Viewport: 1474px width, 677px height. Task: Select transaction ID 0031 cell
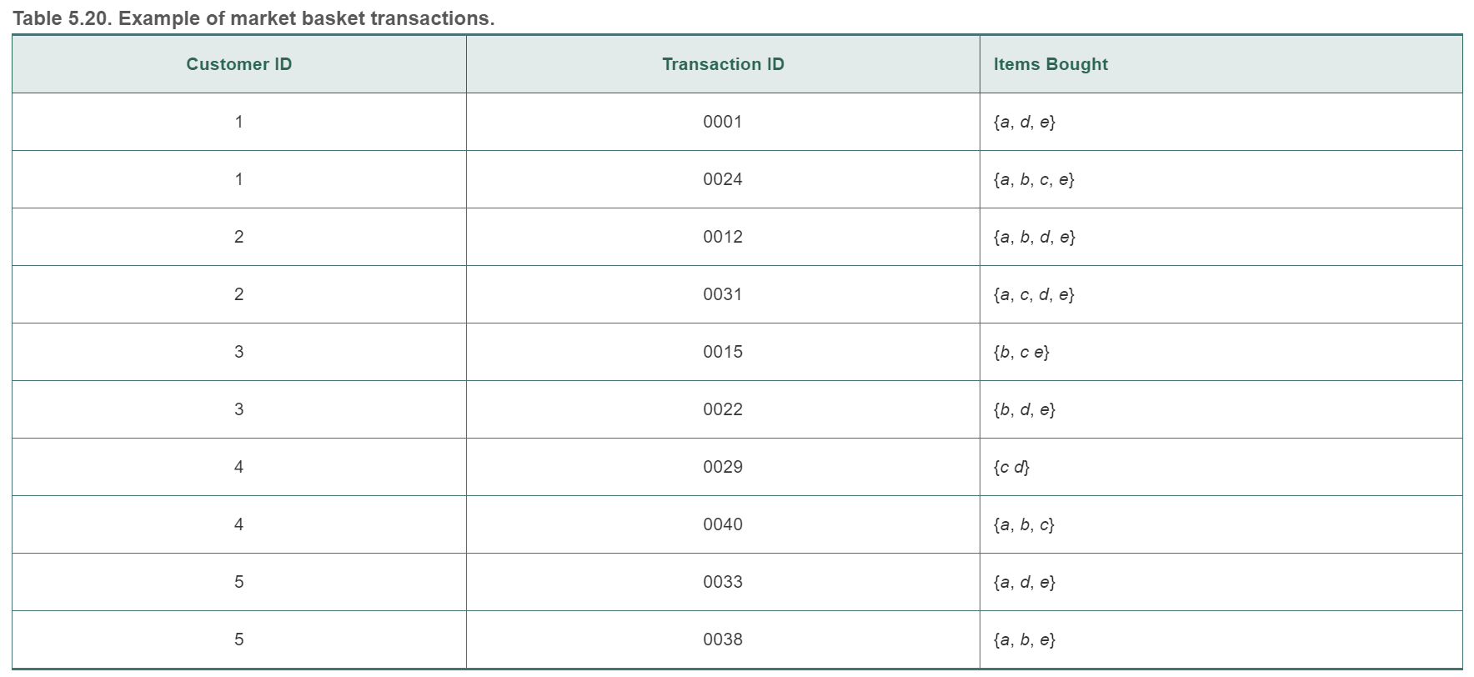click(723, 294)
